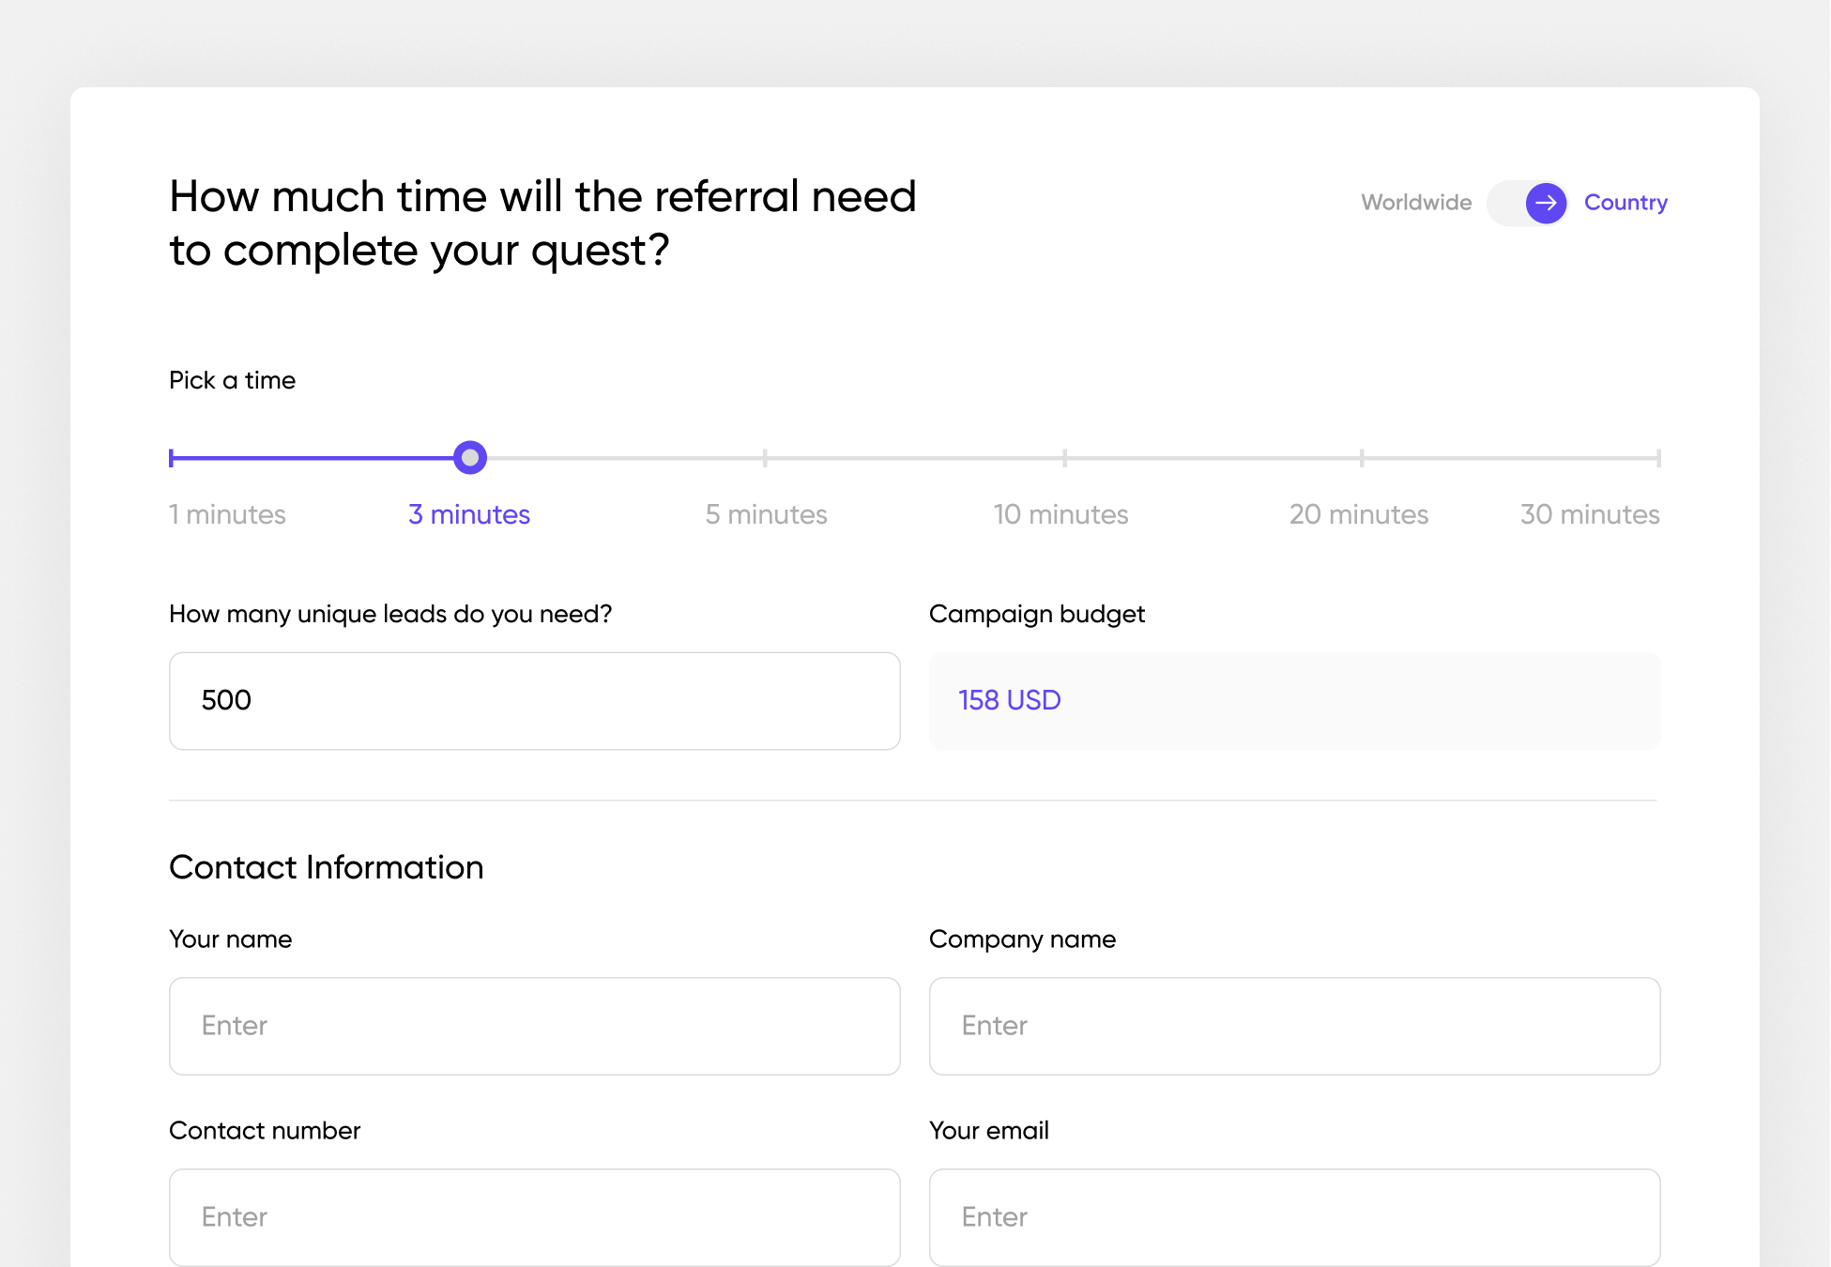
Task: Click the 30 minutes slider end tick
Action: pos(1658,458)
